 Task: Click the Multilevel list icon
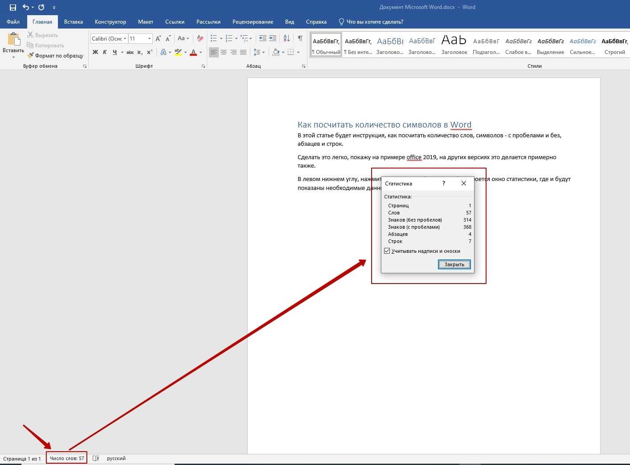click(244, 39)
